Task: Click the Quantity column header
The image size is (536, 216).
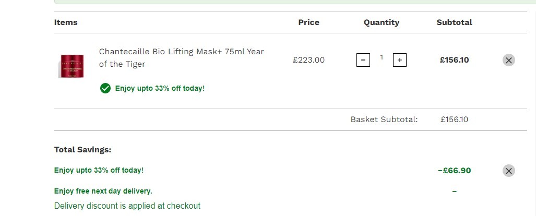Action: (382, 22)
